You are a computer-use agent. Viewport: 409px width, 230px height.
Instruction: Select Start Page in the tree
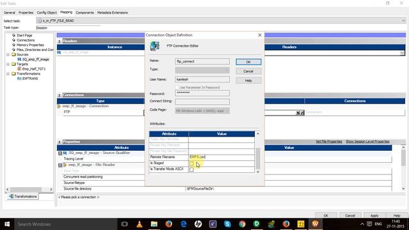click(x=24, y=35)
